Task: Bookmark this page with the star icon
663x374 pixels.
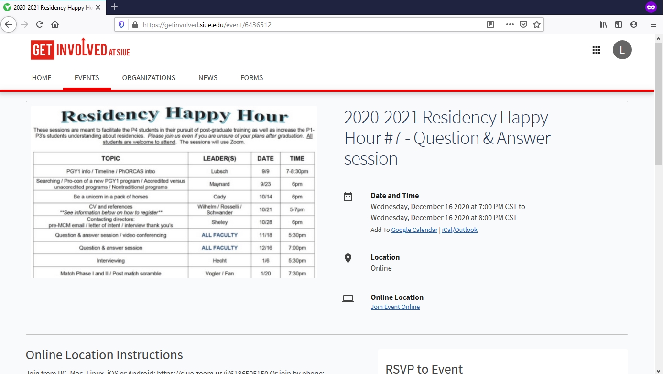Action: point(537,24)
